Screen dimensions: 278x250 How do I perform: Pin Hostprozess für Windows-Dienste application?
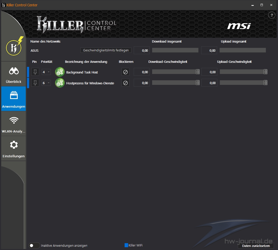[35, 83]
